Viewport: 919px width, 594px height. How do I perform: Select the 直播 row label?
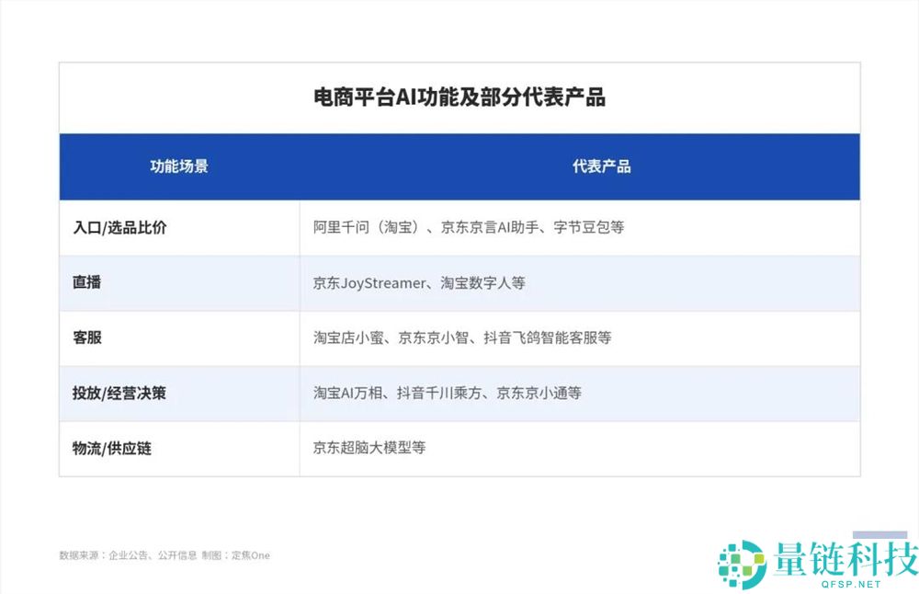coord(86,282)
